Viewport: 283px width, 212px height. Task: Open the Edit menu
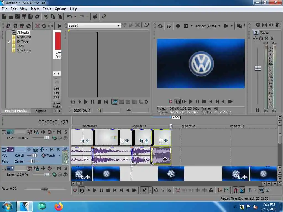(14, 9)
